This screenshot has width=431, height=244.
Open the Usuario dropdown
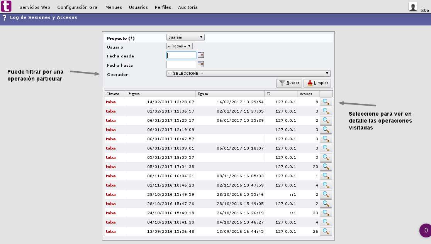[x=179, y=46]
